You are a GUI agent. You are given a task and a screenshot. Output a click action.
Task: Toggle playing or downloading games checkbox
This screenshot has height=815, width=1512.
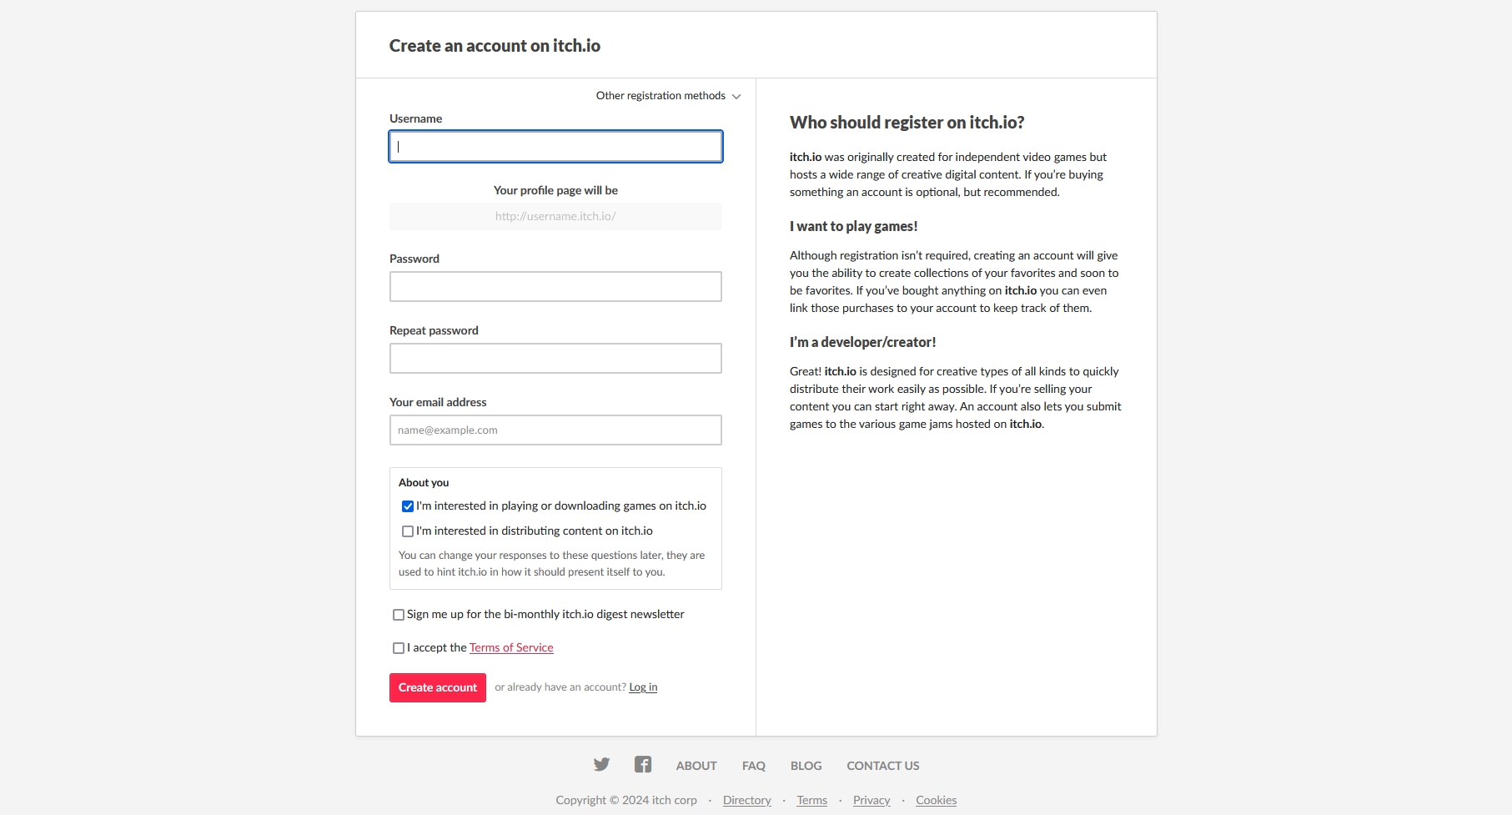[x=408, y=506]
